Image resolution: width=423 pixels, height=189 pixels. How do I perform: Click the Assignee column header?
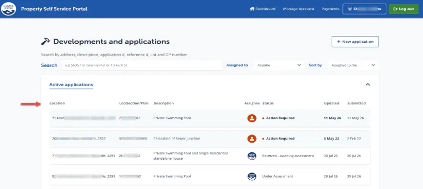252,103
